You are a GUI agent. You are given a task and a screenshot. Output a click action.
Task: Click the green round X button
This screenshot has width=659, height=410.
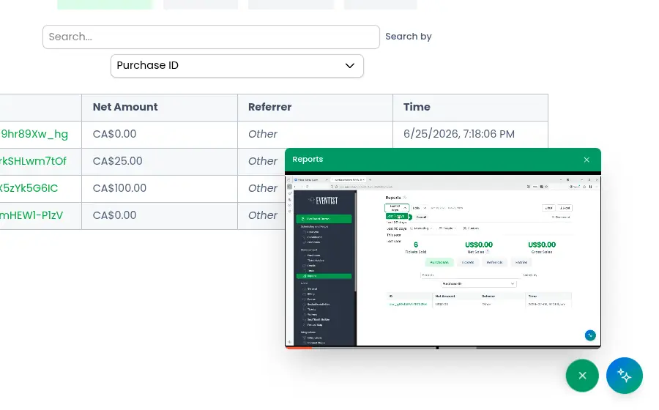click(x=582, y=376)
